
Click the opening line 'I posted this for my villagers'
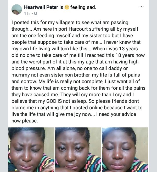[x=46, y=23]
